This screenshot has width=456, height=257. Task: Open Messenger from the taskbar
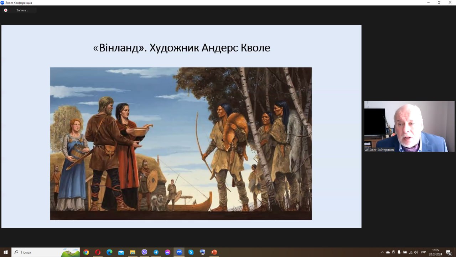(x=167, y=252)
